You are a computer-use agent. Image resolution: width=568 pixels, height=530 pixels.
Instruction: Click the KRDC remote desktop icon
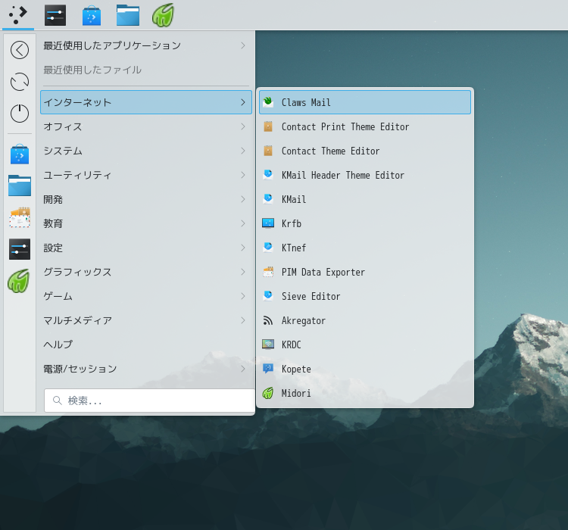pyautogui.click(x=268, y=344)
